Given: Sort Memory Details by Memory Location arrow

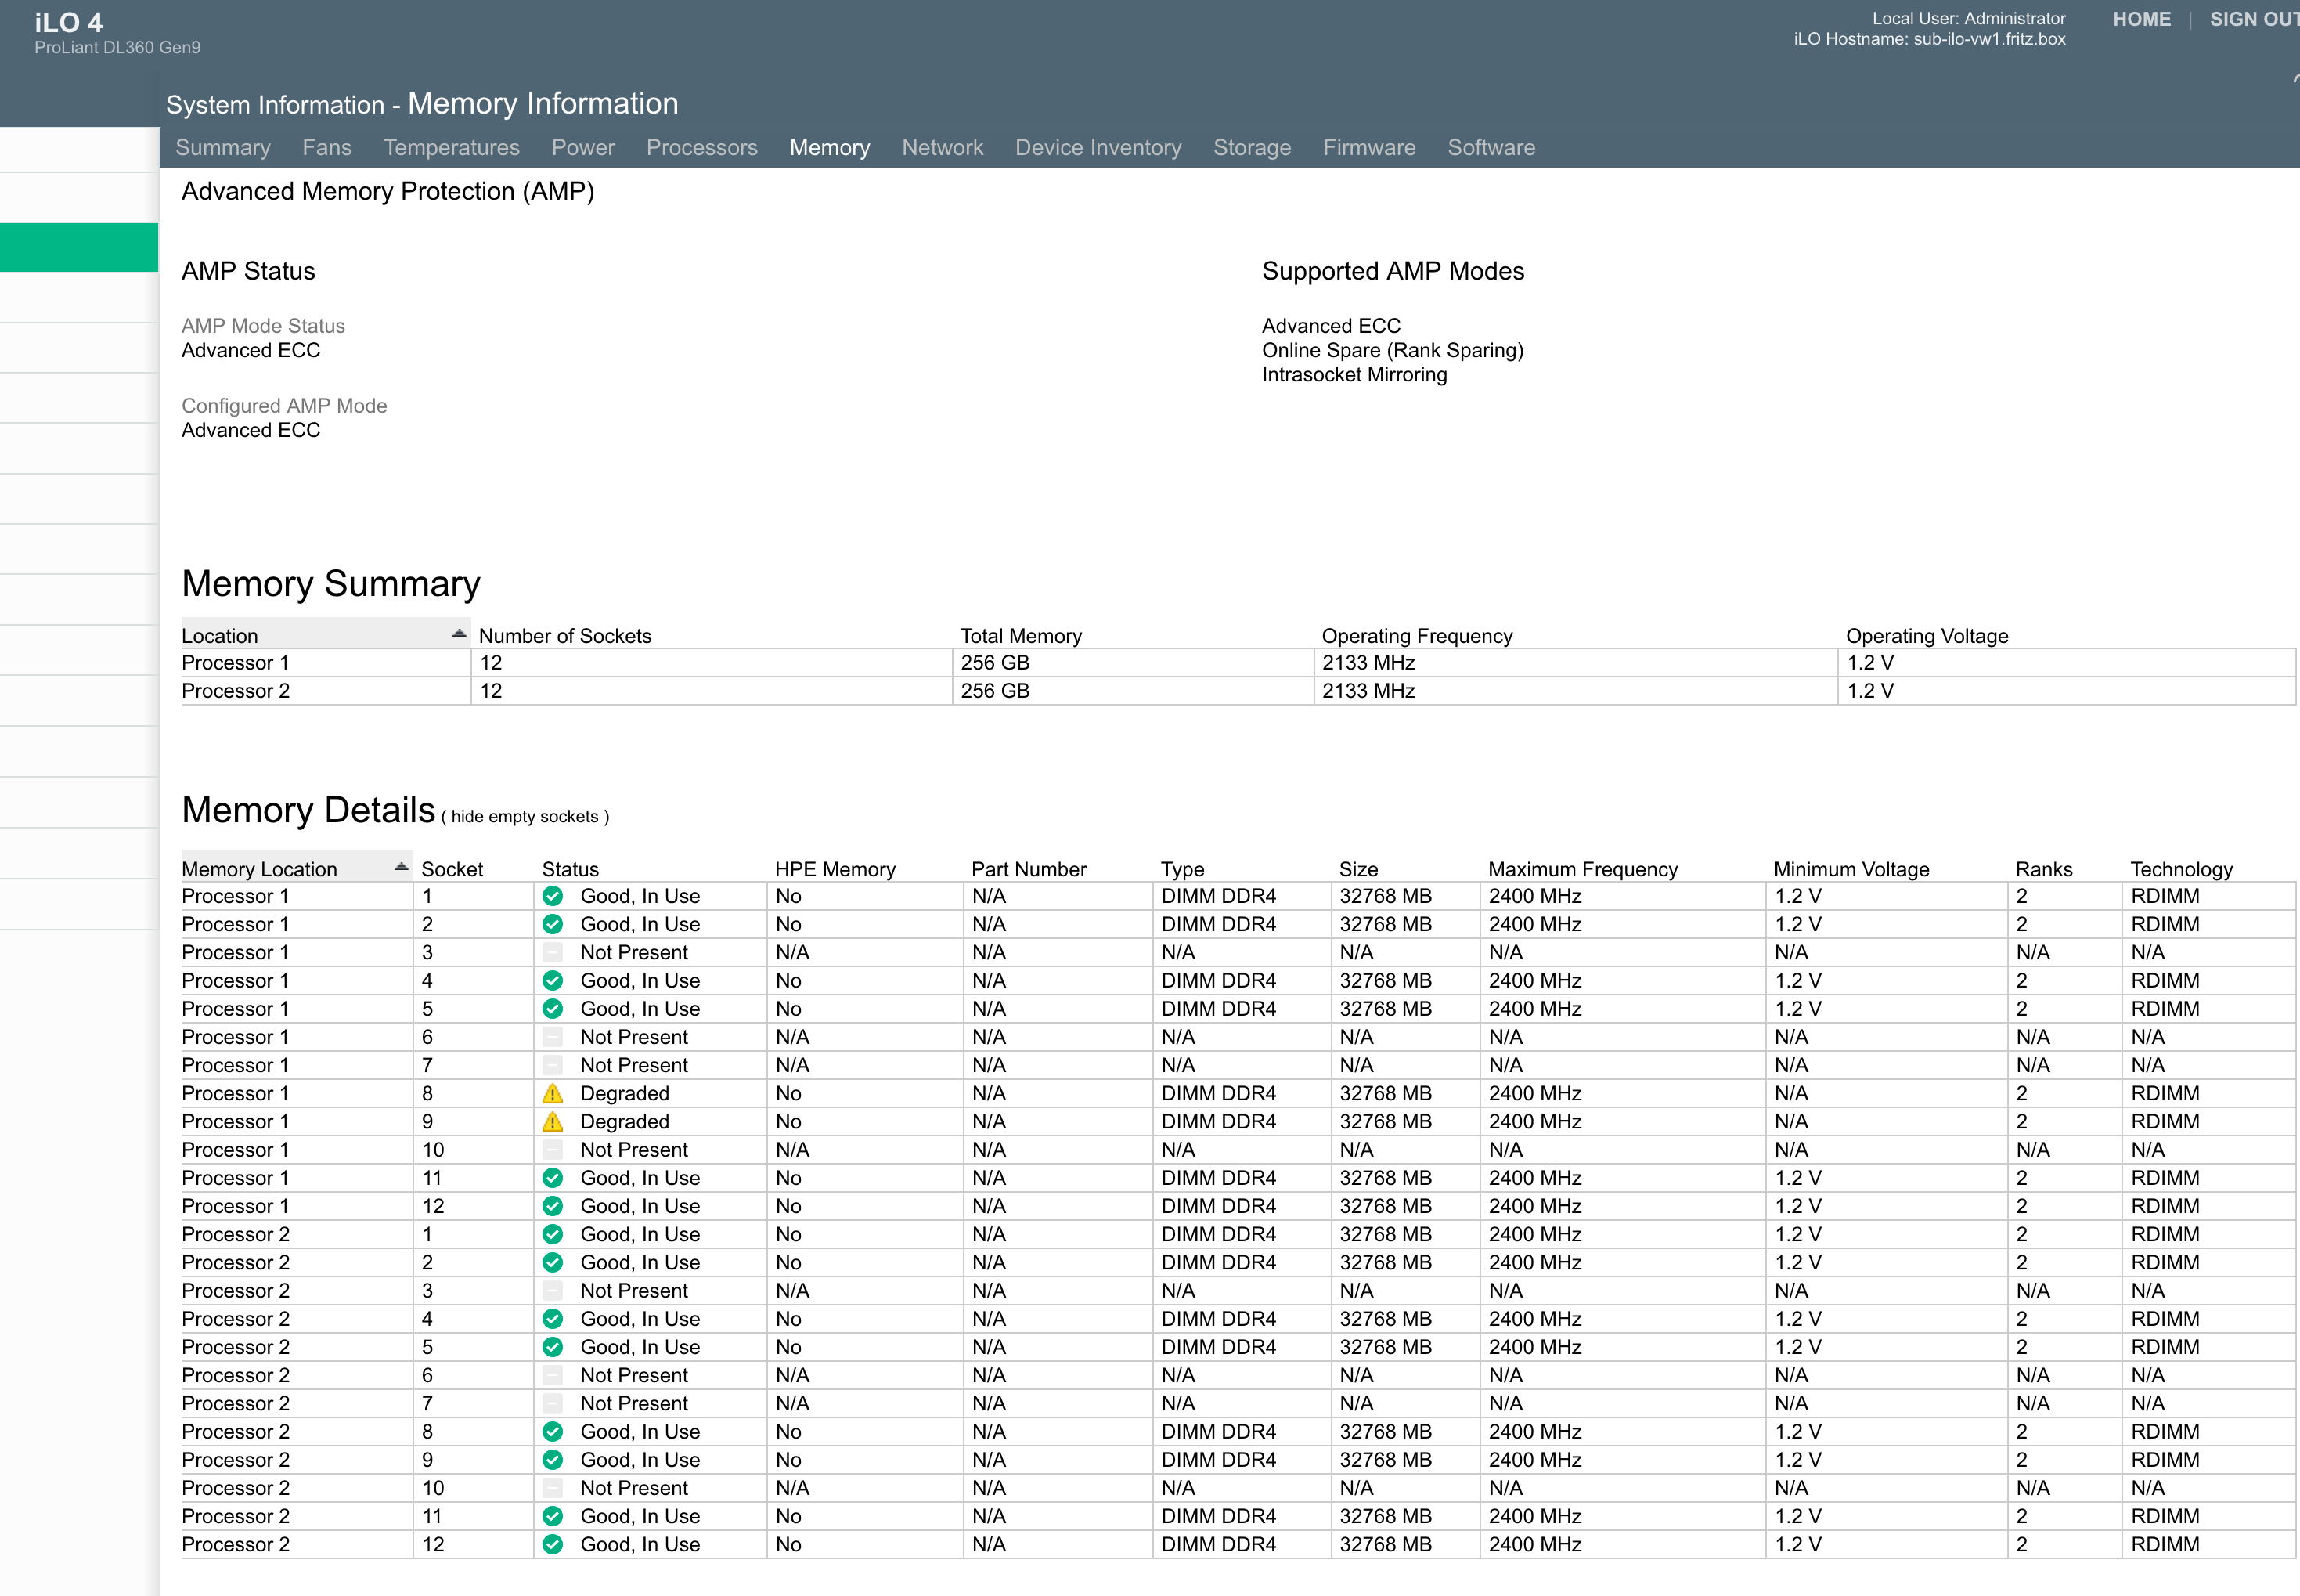Looking at the screenshot, I should 401,867.
